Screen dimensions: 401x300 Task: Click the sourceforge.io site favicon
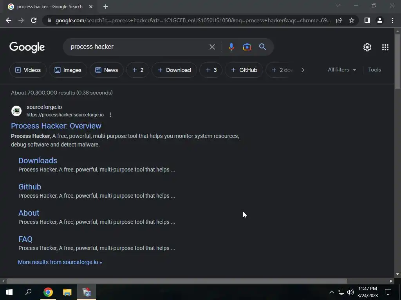16,111
